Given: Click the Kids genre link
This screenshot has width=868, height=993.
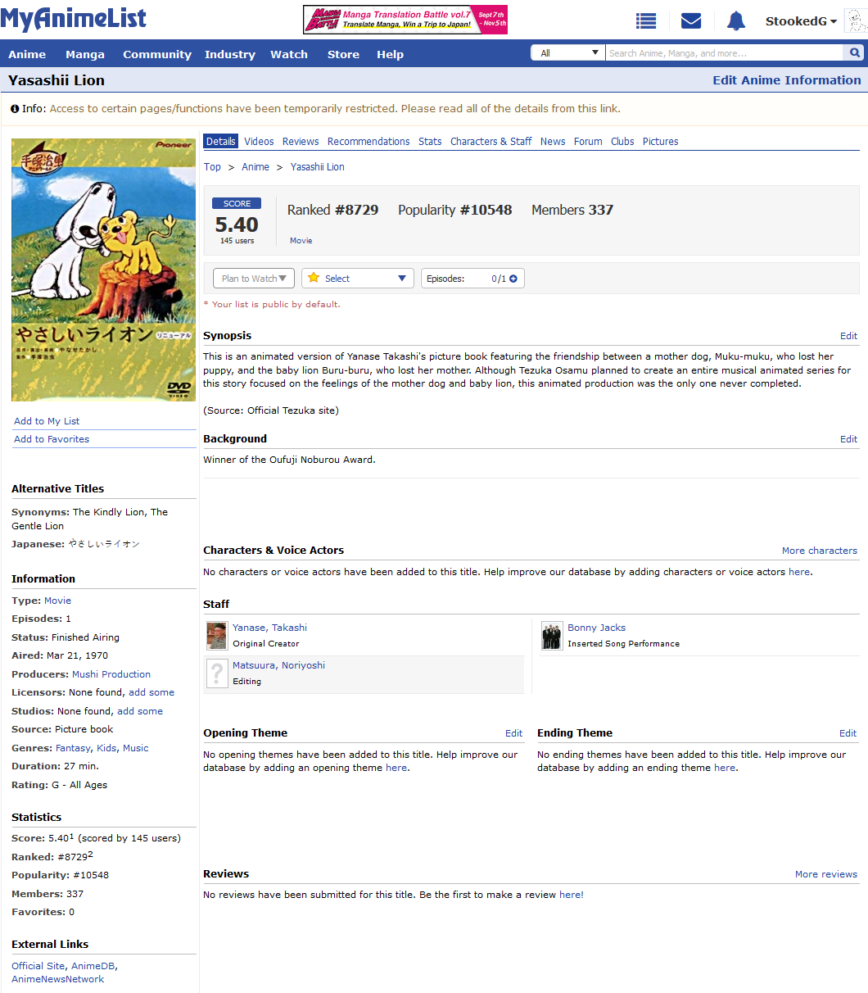Looking at the screenshot, I should point(106,748).
